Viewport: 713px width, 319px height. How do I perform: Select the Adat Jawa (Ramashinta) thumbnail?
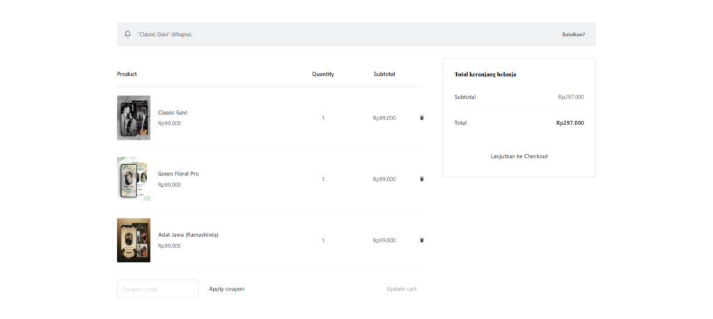pos(134,240)
